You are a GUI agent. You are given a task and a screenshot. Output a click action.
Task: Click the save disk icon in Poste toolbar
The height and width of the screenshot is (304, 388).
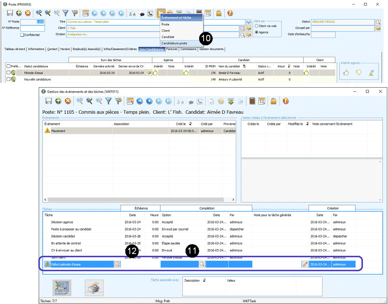click(10, 13)
